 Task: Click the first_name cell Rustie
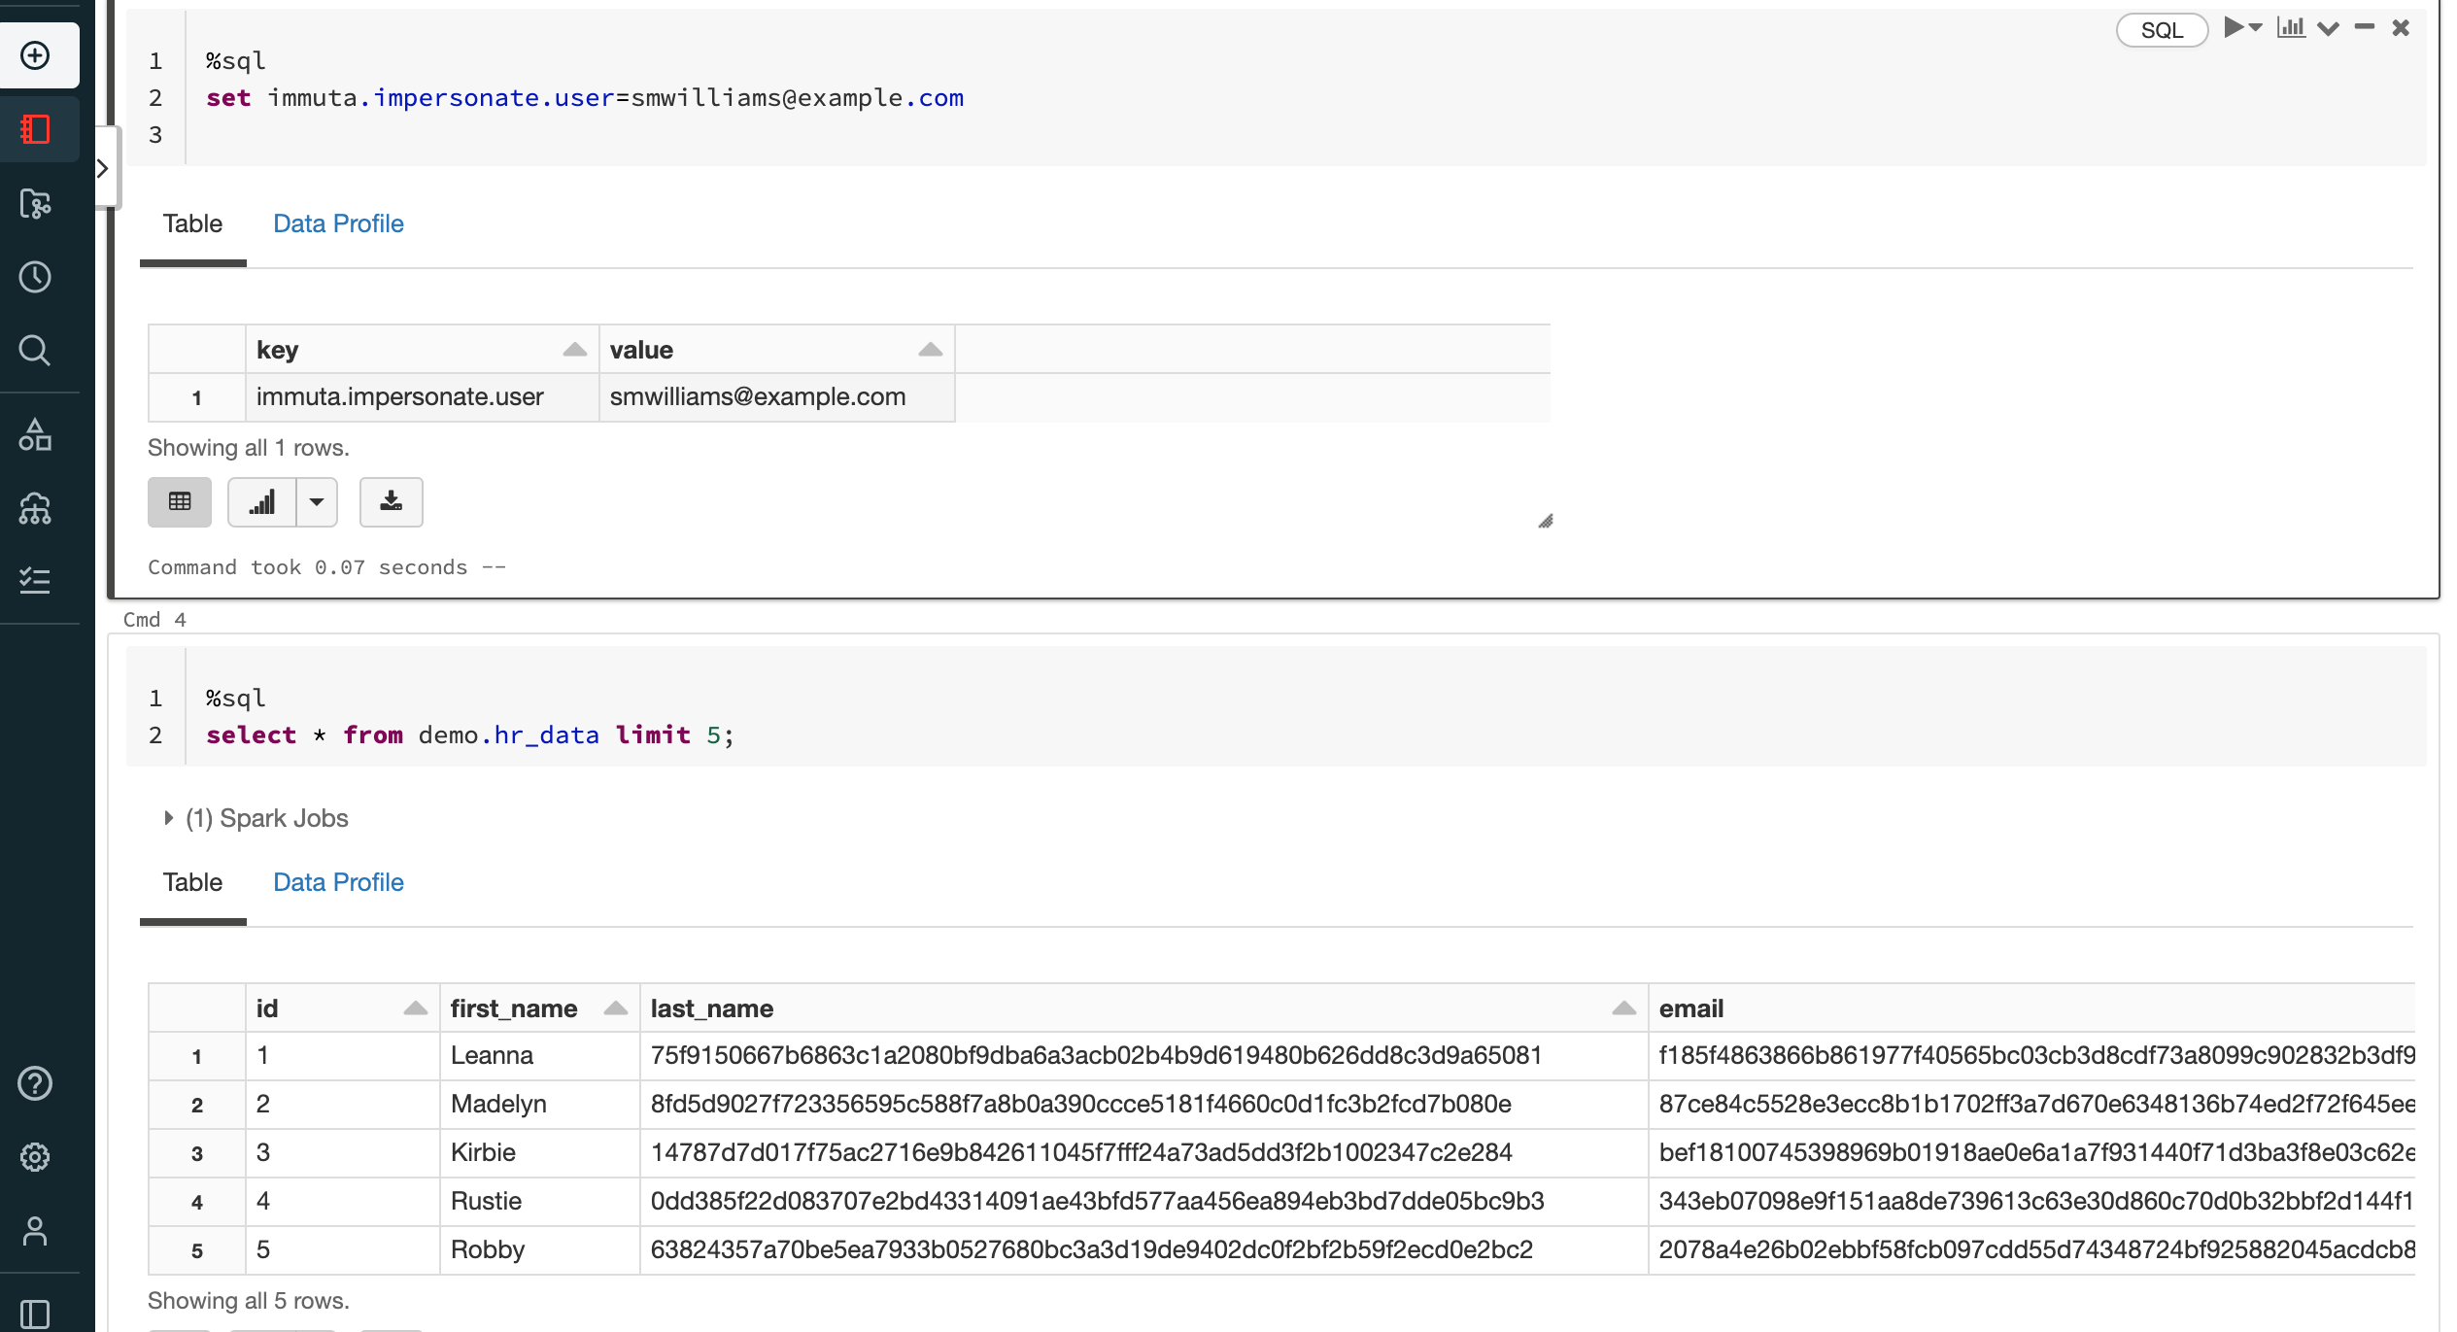pyautogui.click(x=540, y=1202)
